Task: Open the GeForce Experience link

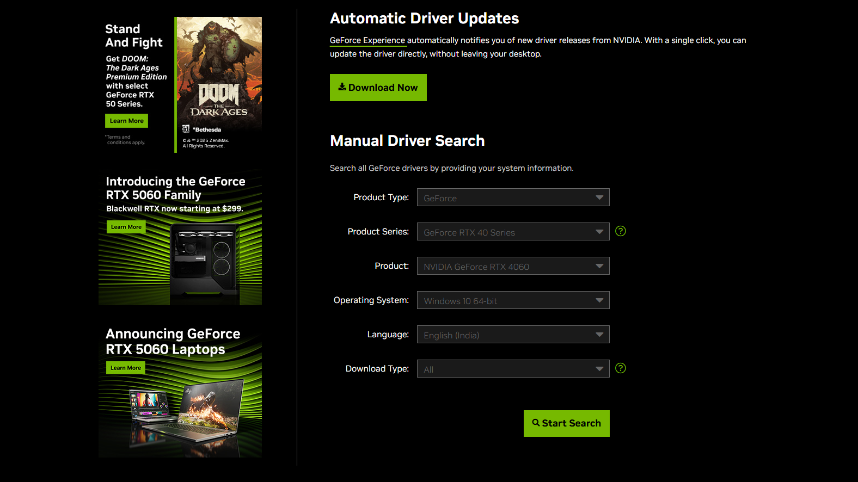Action: click(367, 40)
